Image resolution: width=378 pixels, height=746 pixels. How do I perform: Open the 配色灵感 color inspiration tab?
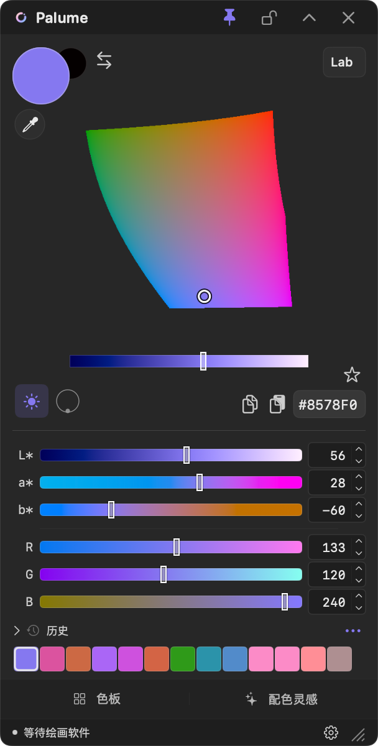click(282, 699)
